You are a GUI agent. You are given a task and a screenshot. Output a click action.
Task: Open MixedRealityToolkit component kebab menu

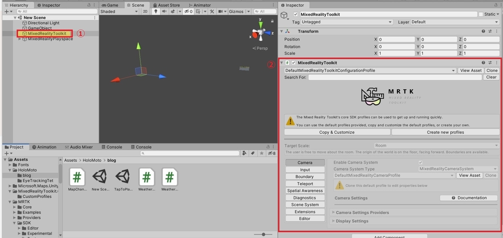click(497, 63)
